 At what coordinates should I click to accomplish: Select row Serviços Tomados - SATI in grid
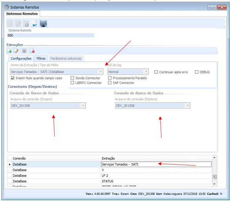156,165
